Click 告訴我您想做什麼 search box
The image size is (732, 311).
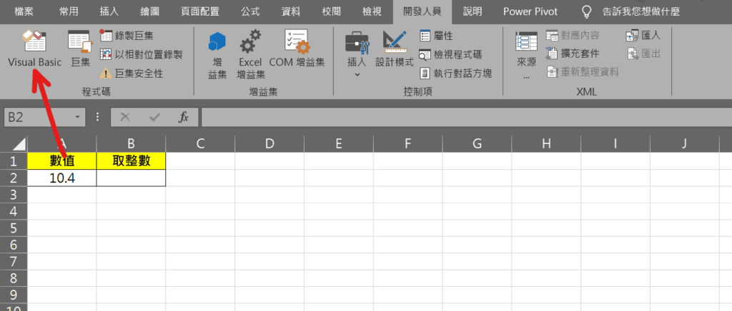pos(641,11)
